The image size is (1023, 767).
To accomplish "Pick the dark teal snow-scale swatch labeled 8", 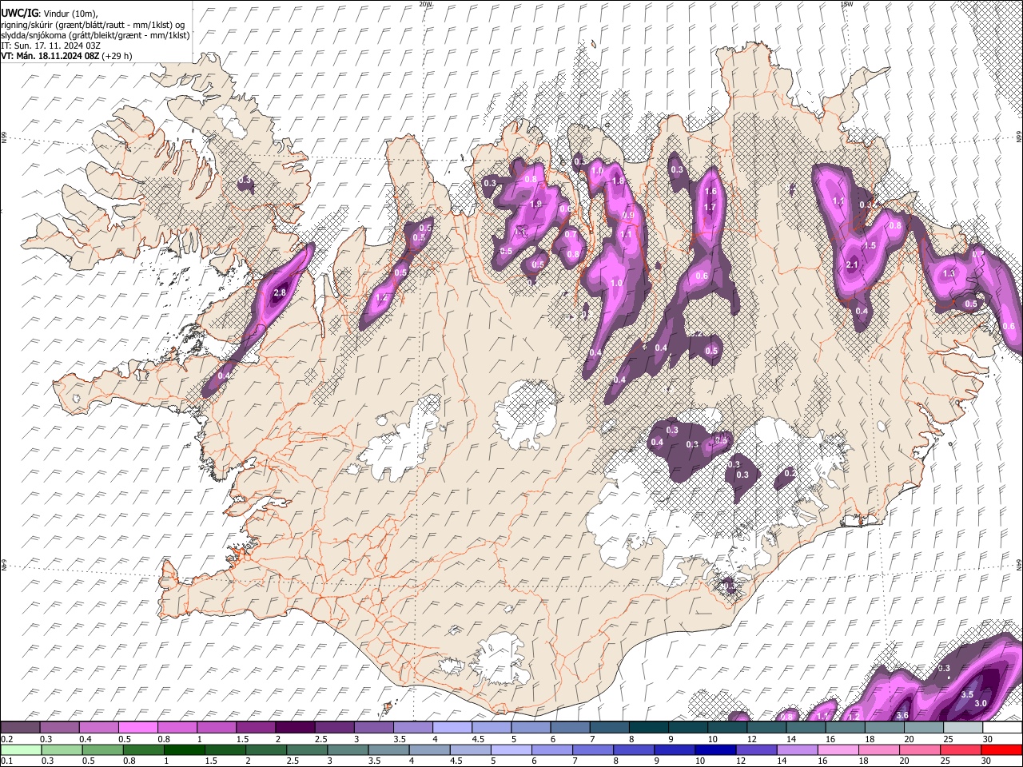I will point(649,727).
